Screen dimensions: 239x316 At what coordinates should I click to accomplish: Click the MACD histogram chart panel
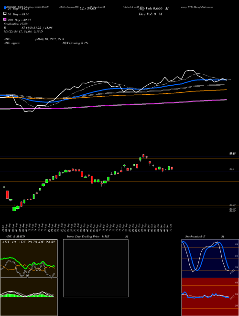point(29,297)
